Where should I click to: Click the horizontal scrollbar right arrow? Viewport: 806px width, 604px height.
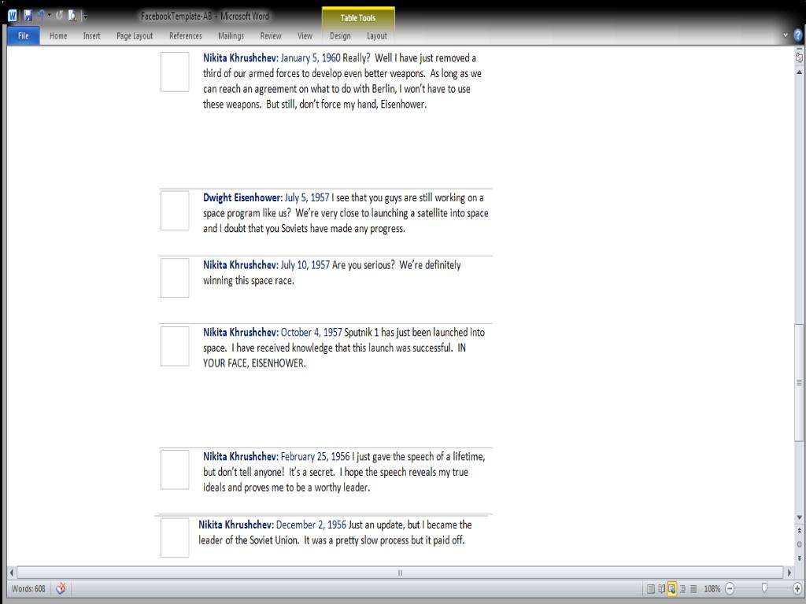click(x=789, y=573)
